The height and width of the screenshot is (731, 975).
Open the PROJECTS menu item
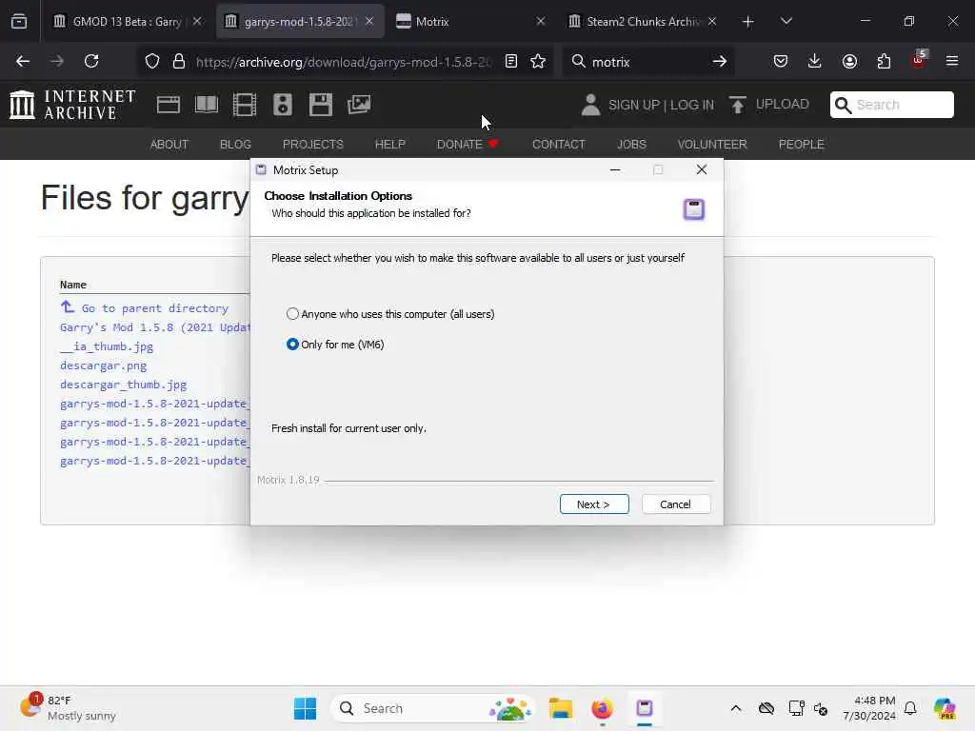tap(312, 145)
